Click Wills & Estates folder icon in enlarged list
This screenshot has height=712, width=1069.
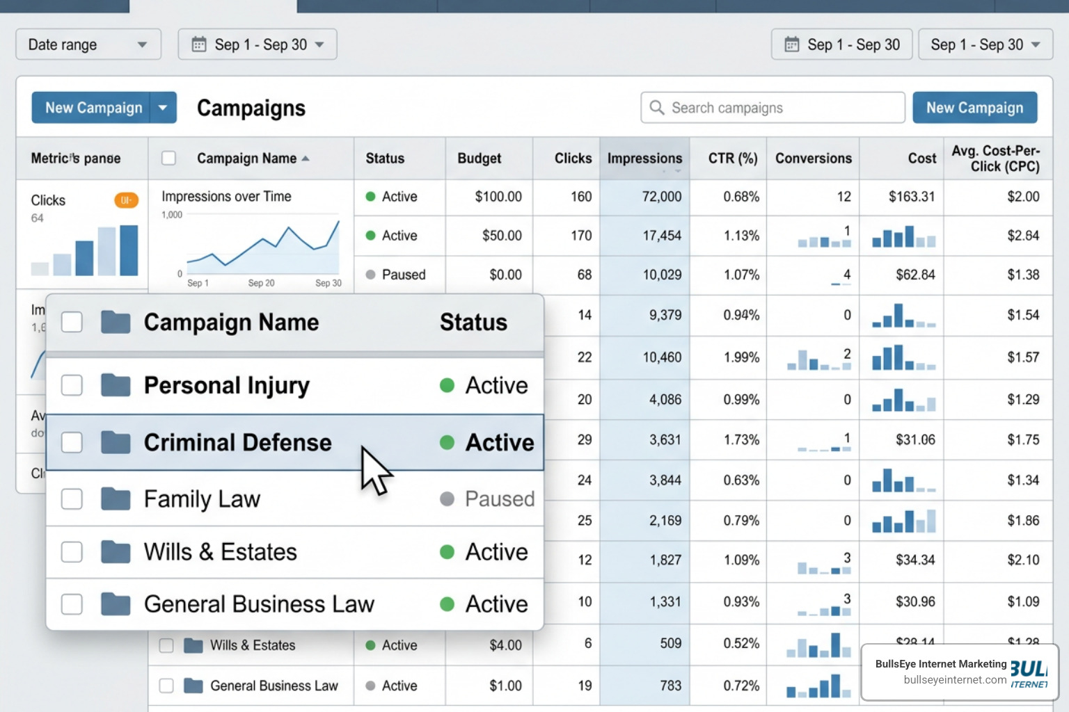tap(116, 552)
